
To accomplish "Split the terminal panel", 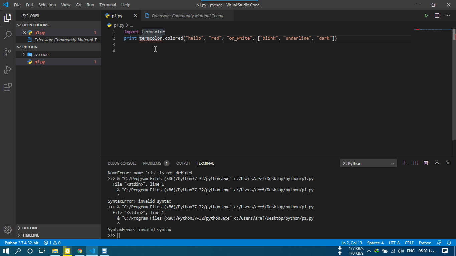I will click(416, 163).
